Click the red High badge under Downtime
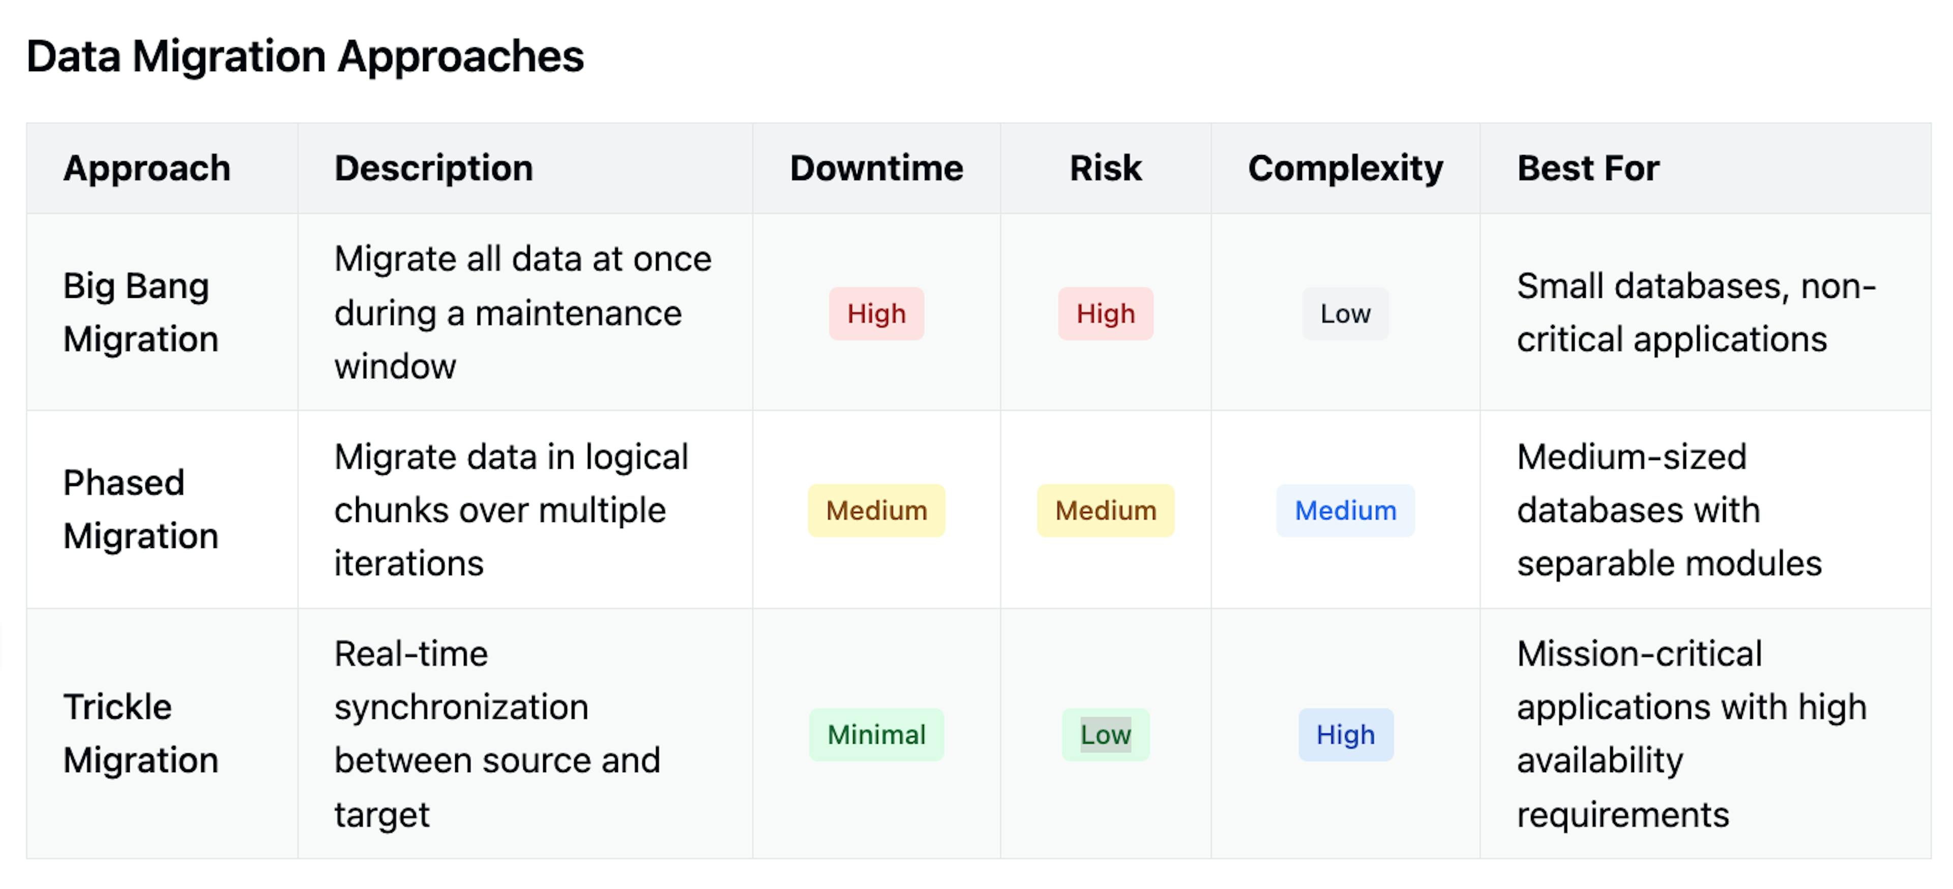This screenshot has height=889, width=1953. click(x=876, y=314)
